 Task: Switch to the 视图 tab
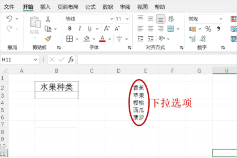tap(142, 7)
